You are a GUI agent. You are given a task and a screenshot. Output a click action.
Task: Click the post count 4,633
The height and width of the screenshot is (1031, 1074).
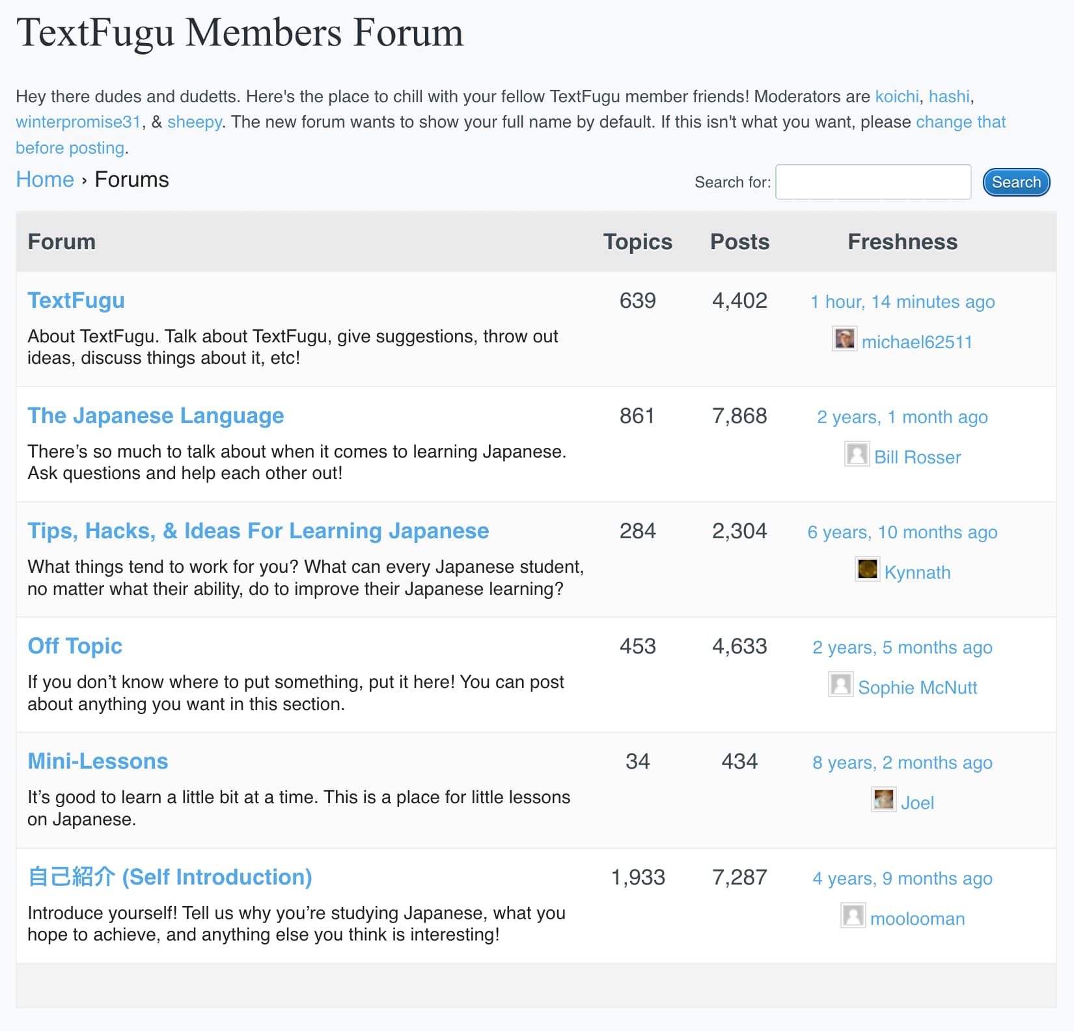pyautogui.click(x=739, y=646)
